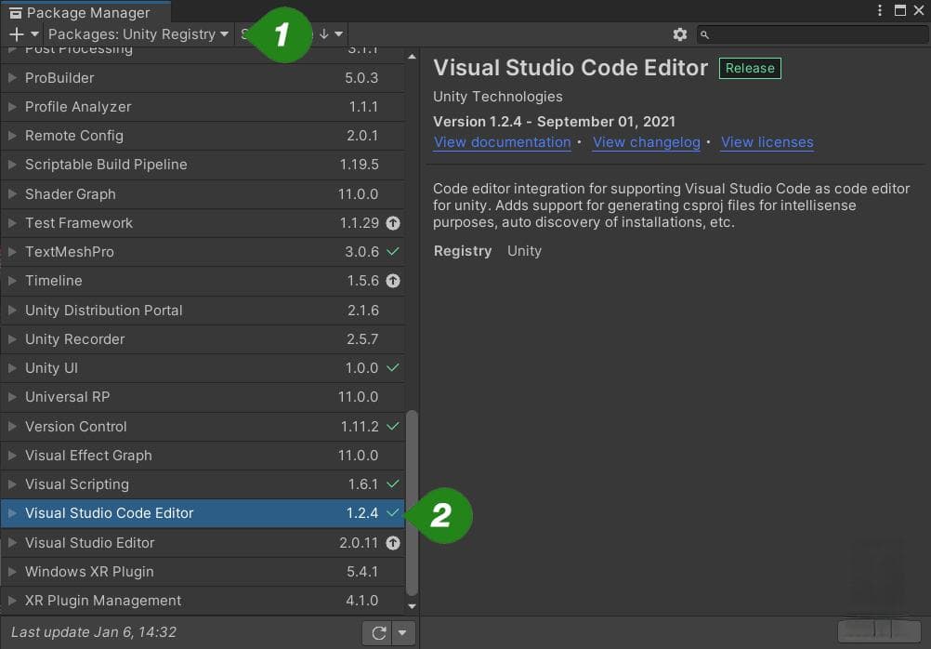The width and height of the screenshot is (931, 649).
Task: Click the add package plus icon
Action: 17,34
